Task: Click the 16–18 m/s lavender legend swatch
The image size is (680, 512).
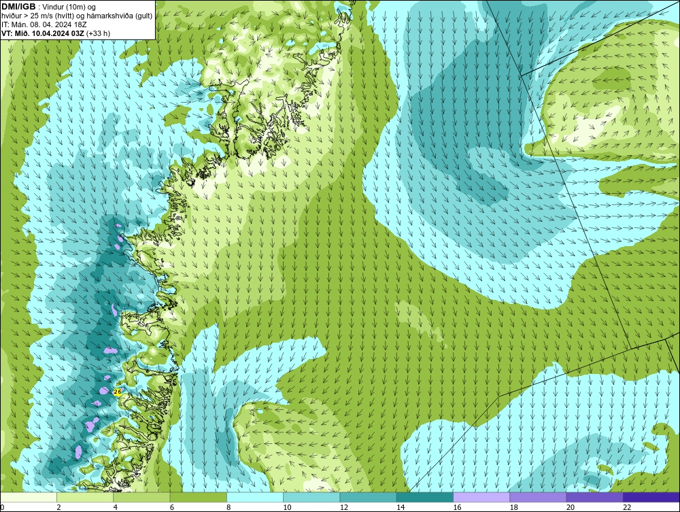Action: click(481, 497)
